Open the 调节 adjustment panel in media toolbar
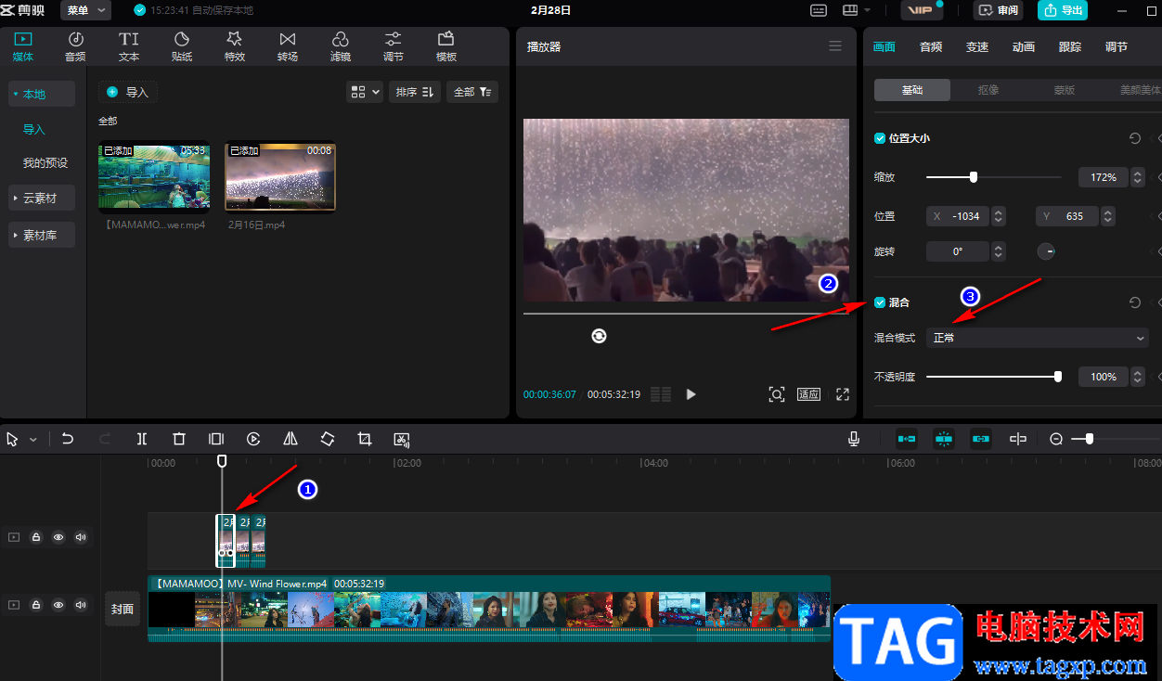 (394, 46)
